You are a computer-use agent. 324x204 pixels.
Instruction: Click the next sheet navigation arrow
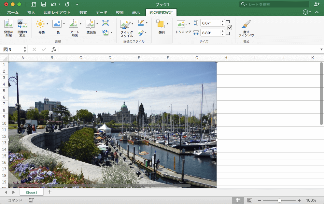[13, 192]
